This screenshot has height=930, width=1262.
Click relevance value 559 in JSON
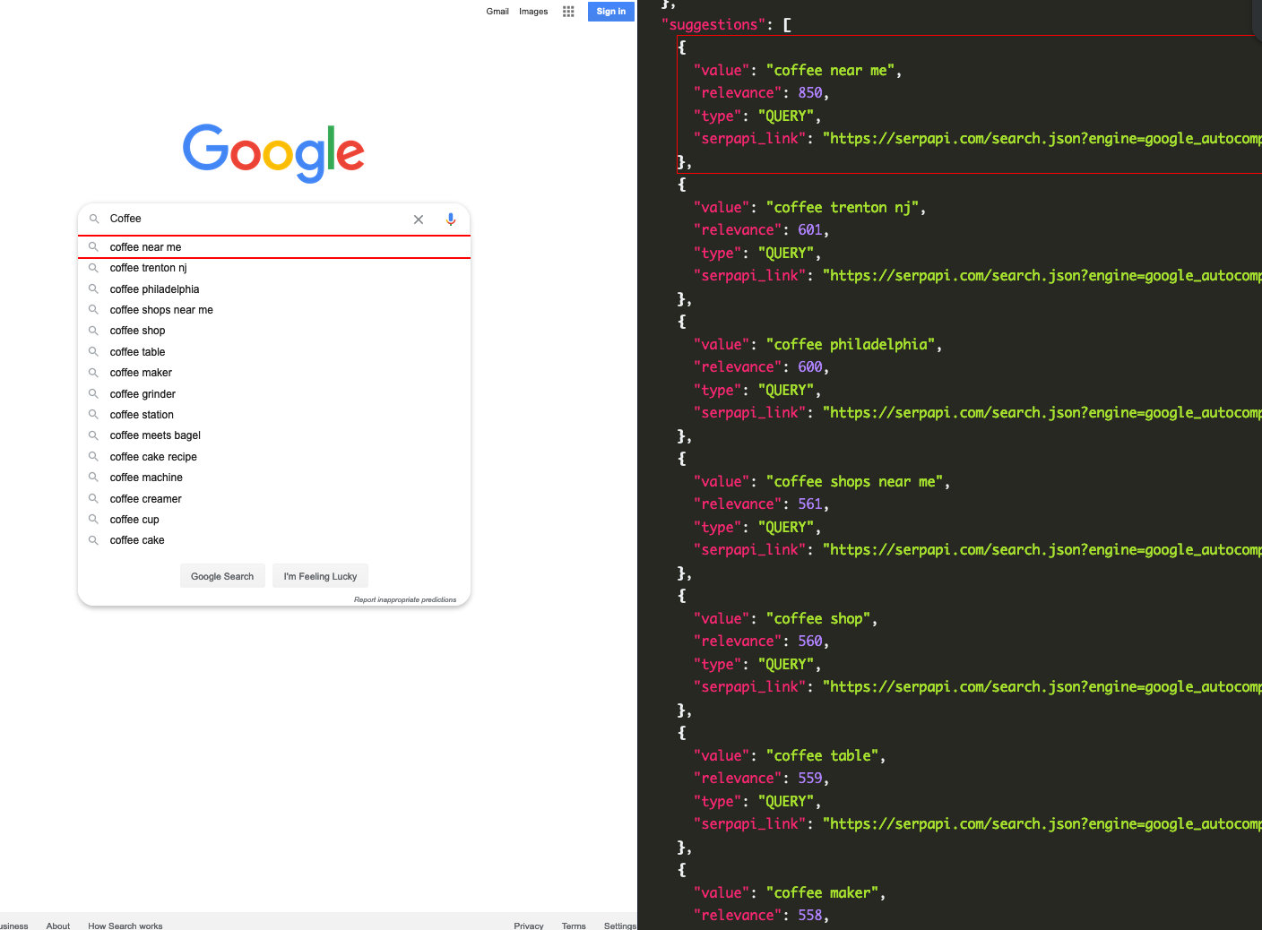tap(810, 779)
